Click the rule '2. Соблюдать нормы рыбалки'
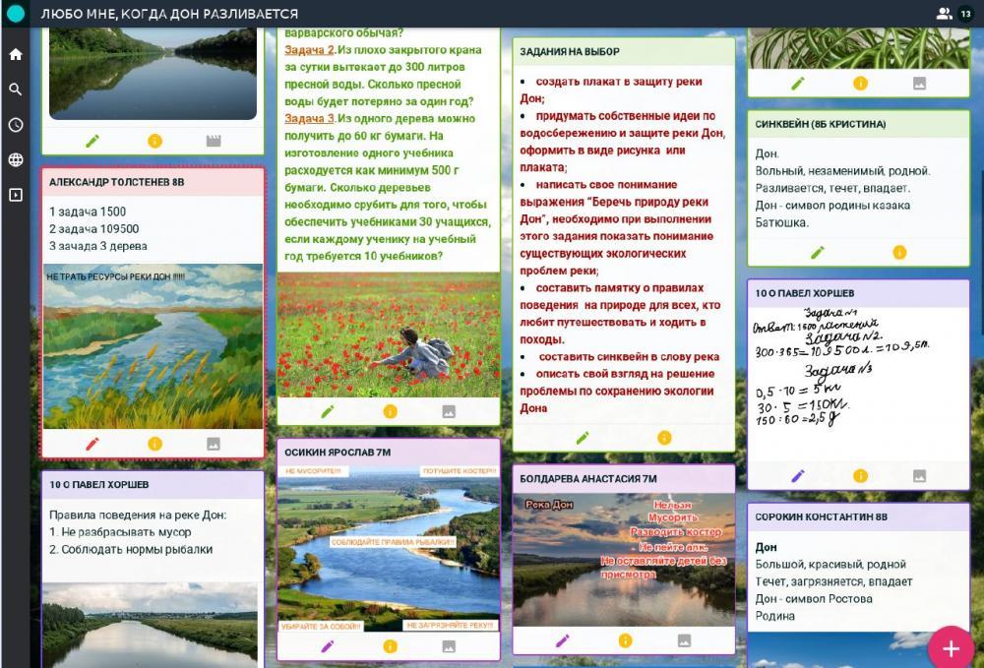The height and width of the screenshot is (668, 984). point(131,550)
